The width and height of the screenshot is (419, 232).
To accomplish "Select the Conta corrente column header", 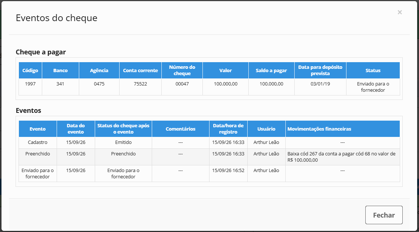I will coord(140,71).
